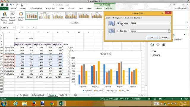Select the New sheet radio button
This screenshot has width=190, height=107.
coord(118,23)
